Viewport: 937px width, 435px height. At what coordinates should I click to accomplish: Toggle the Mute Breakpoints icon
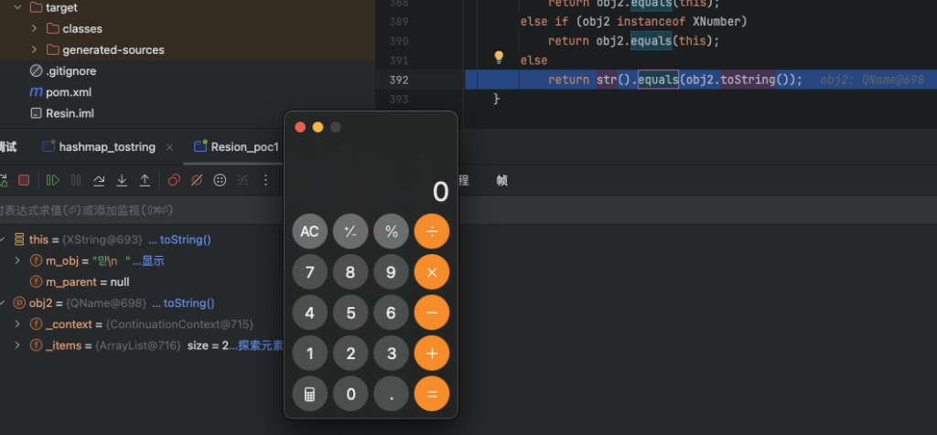(x=197, y=181)
